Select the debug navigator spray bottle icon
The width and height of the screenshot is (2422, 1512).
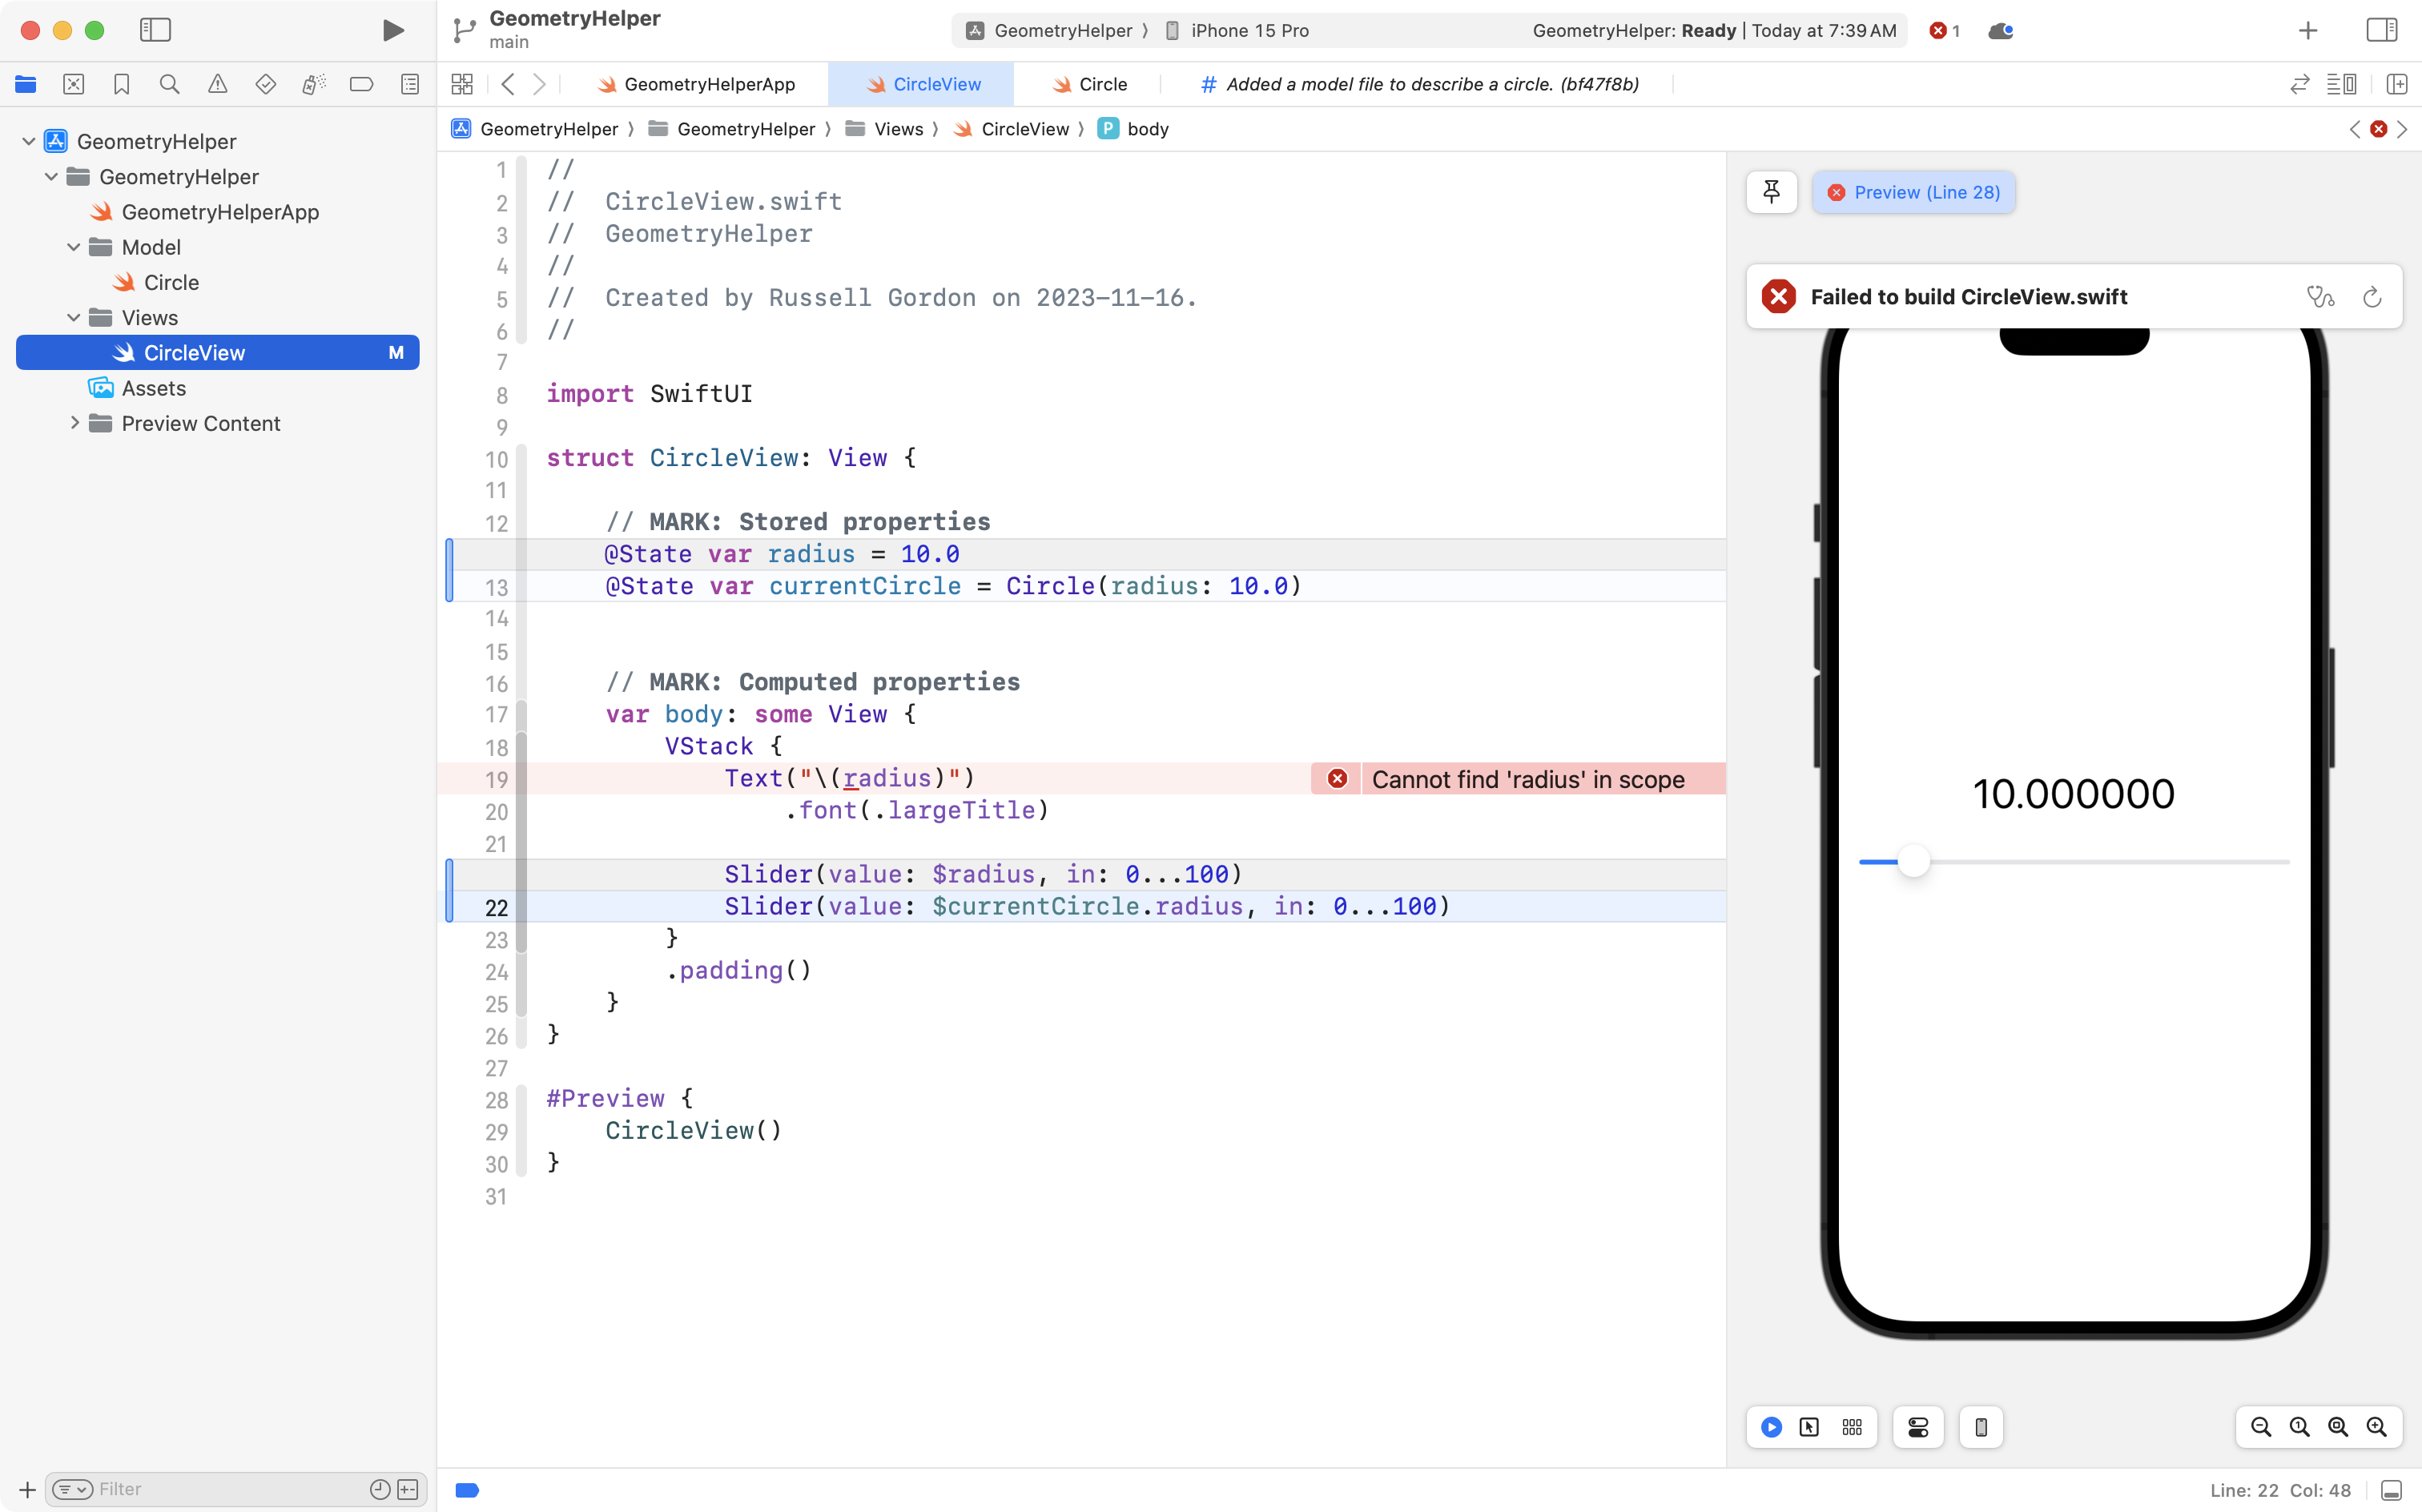[x=314, y=84]
